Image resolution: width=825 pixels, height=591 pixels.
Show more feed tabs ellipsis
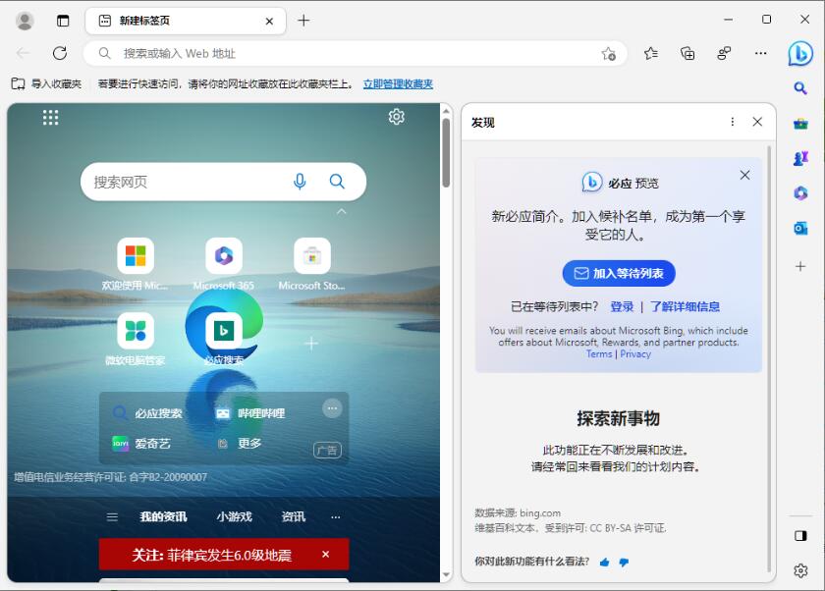click(336, 516)
